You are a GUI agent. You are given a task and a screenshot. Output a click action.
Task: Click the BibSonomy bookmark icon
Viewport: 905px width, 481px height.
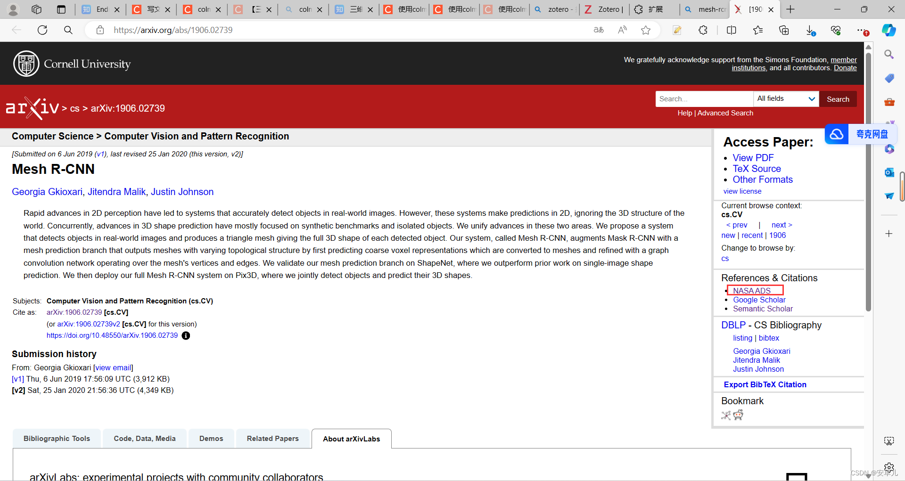725,415
